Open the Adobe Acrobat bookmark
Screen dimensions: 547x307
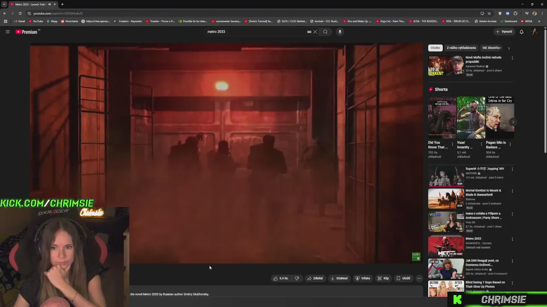(x=485, y=21)
